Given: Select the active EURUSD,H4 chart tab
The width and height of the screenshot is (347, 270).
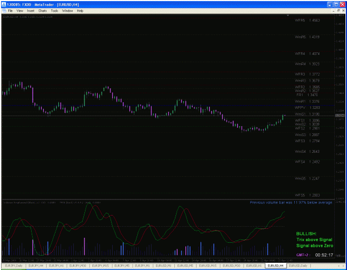Looking at the screenshot, I should click(x=275, y=266).
